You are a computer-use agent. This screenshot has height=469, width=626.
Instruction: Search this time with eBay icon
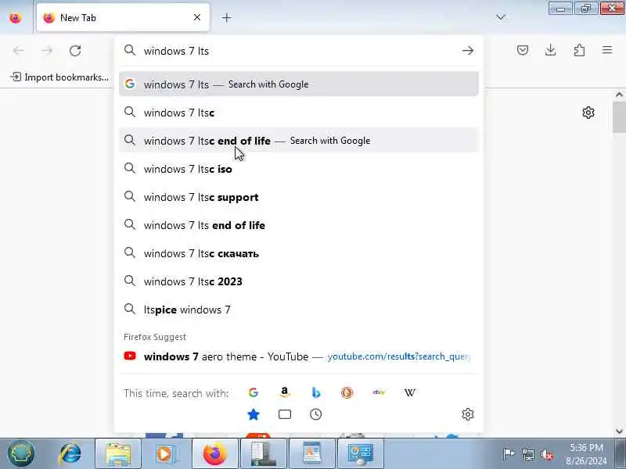tap(379, 393)
